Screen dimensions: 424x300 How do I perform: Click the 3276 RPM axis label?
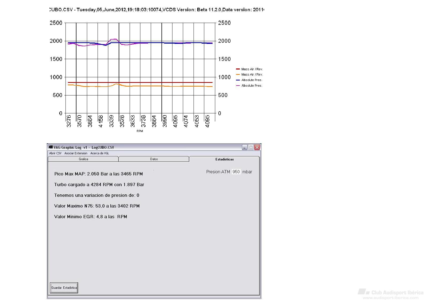[x=69, y=121]
